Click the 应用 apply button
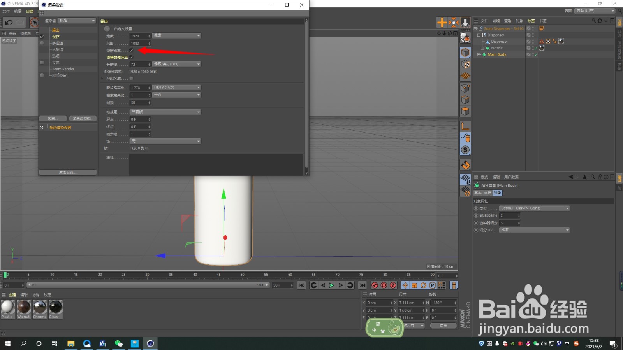 pyautogui.click(x=443, y=326)
